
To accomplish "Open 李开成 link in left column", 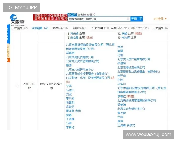I will 70,99.
